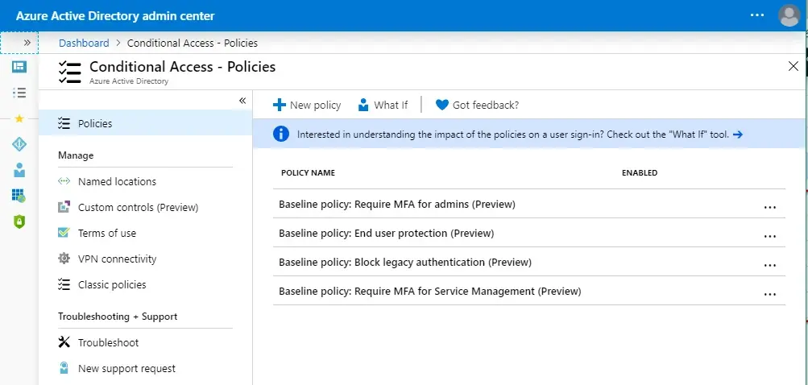
Task: Open All services list icon
Action: tap(19, 93)
